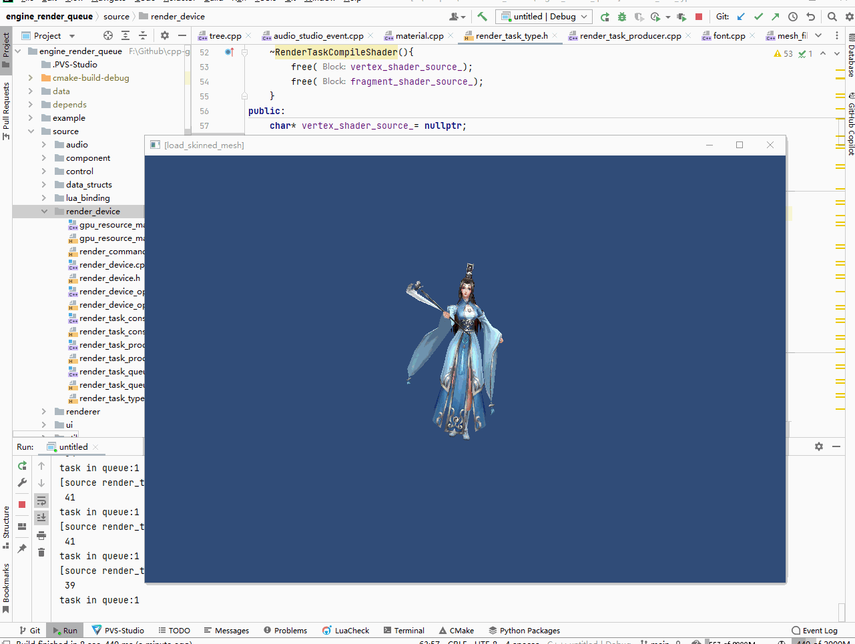Open Project panel options gear
Image resolution: width=855 pixels, height=644 pixels.
click(165, 35)
